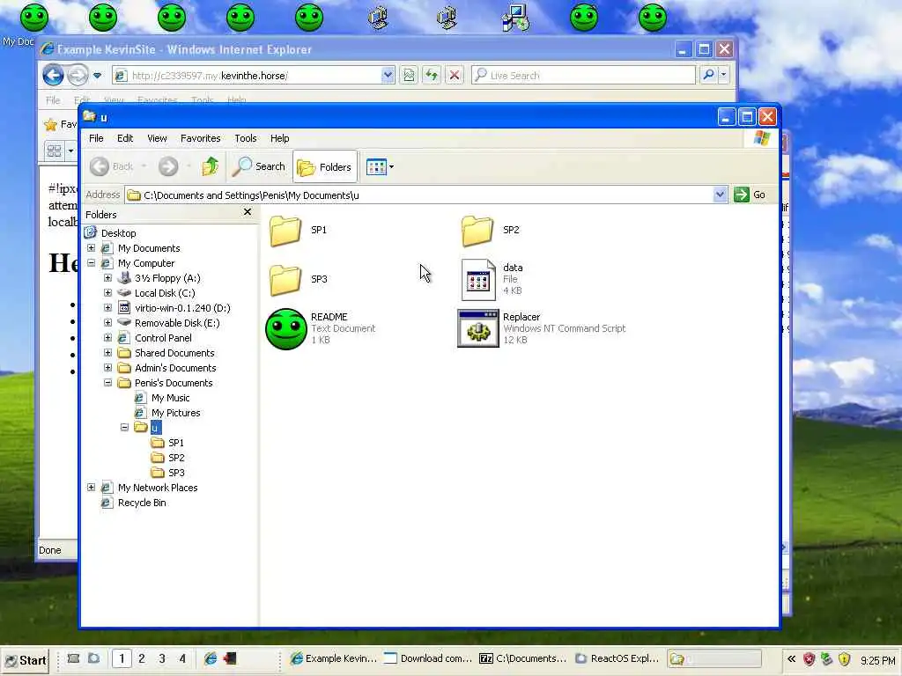The width and height of the screenshot is (902, 676).
Task: Select Removable Disk (E:) in tree
Action: pyautogui.click(x=177, y=323)
